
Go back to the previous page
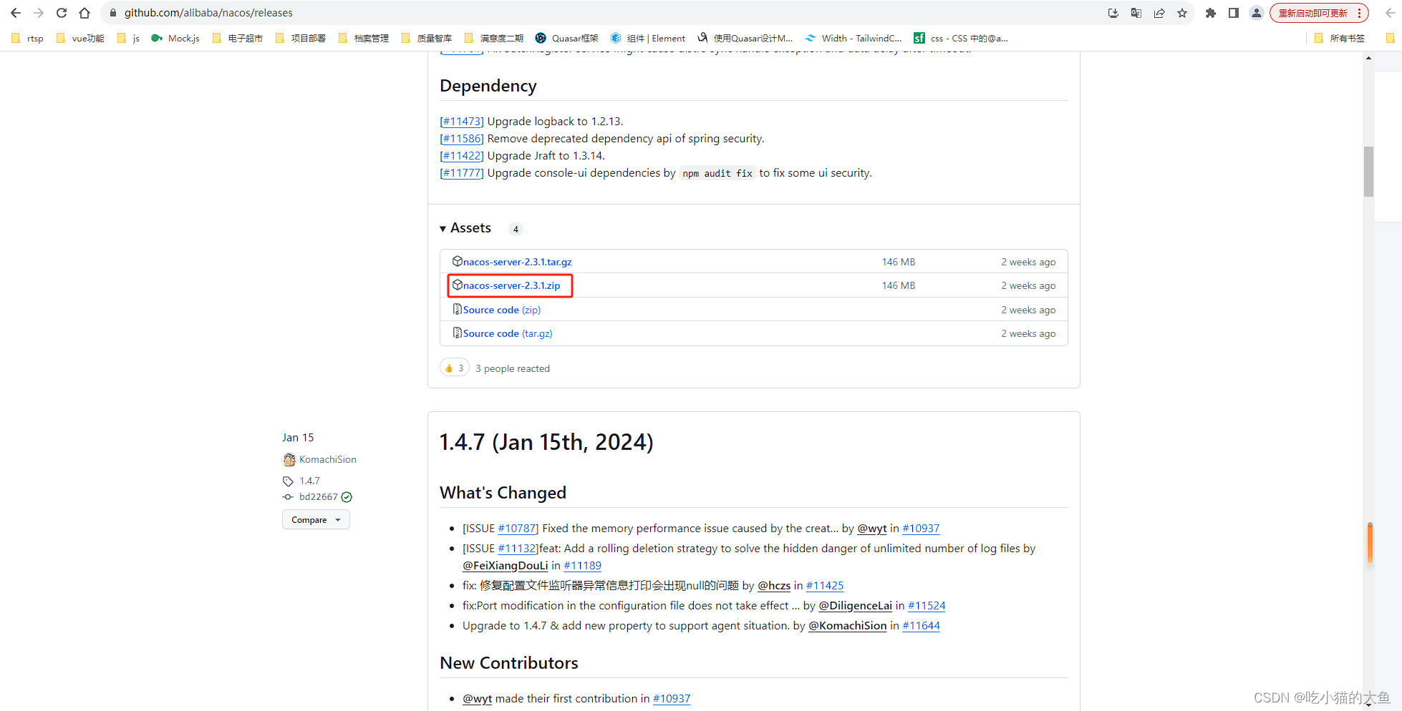[16, 13]
